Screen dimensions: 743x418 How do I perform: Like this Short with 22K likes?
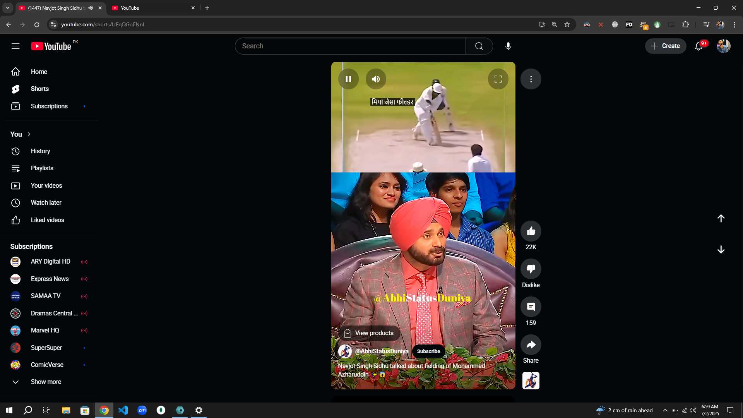pos(531,231)
